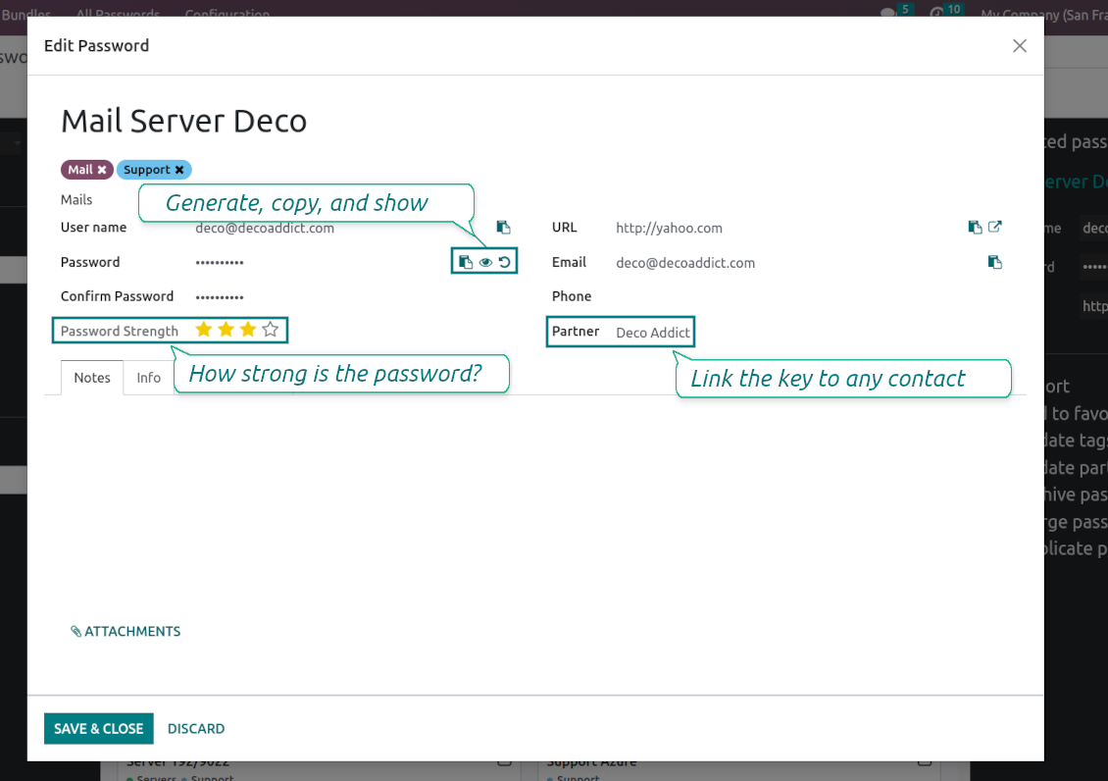Toggle password visibility with the eye icon
Screen dimensions: 1108x781
485,262
